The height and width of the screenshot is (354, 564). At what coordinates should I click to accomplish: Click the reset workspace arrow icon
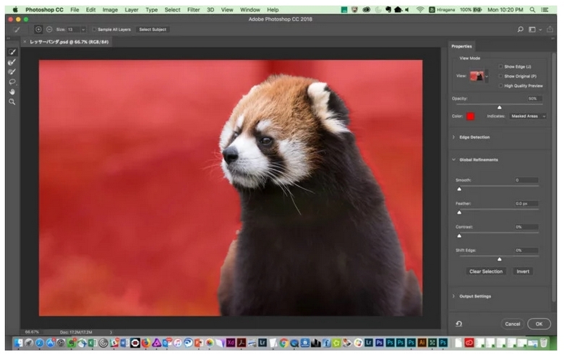[x=459, y=324]
